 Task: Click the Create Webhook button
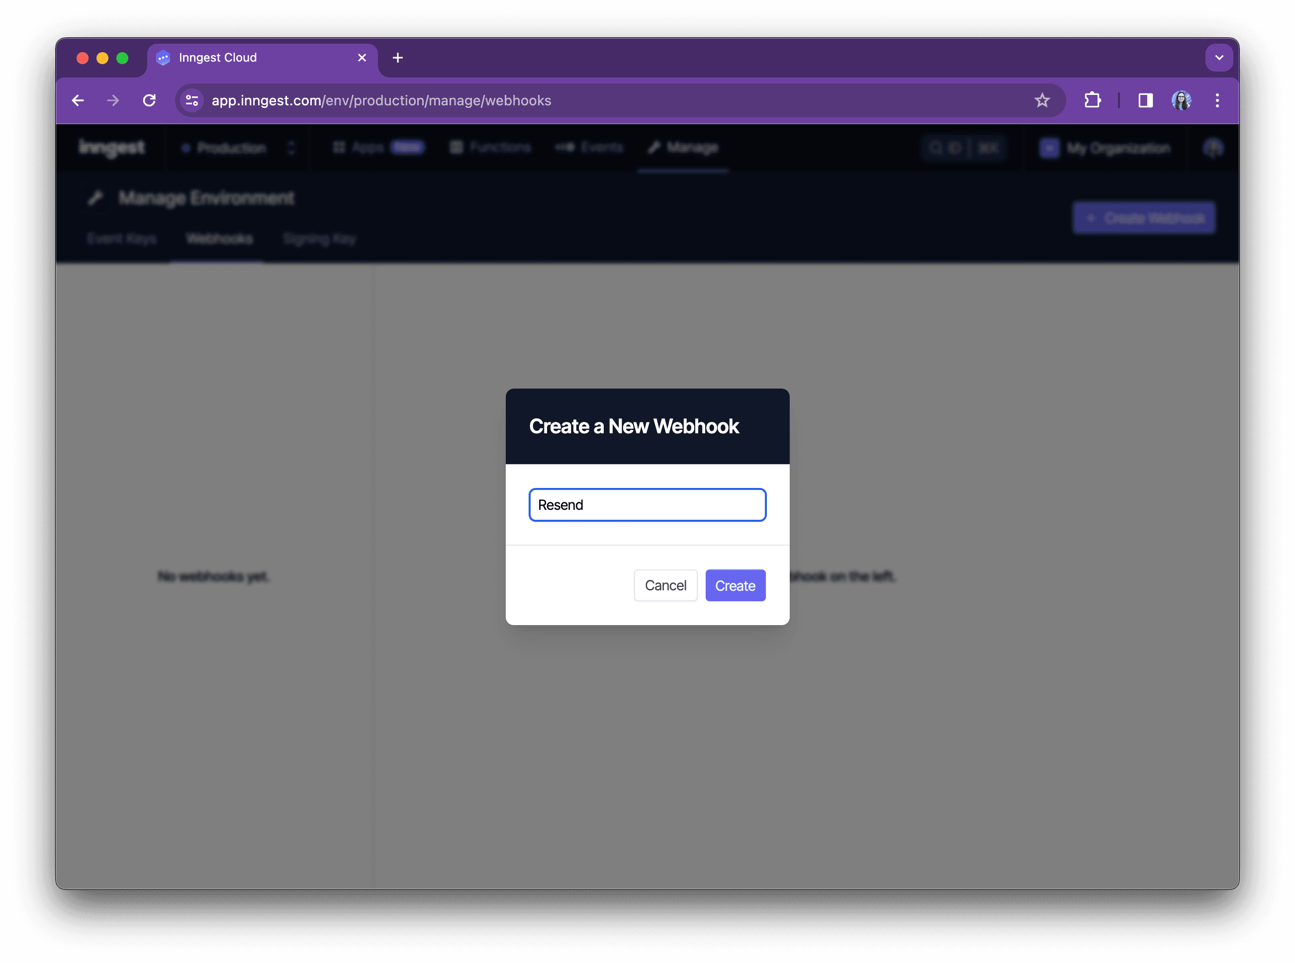[x=1143, y=218]
